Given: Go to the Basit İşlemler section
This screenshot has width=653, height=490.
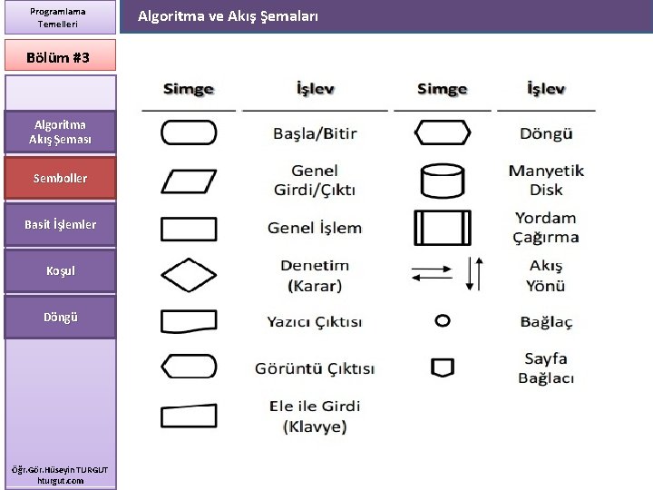Looking at the screenshot, I should (60, 225).
